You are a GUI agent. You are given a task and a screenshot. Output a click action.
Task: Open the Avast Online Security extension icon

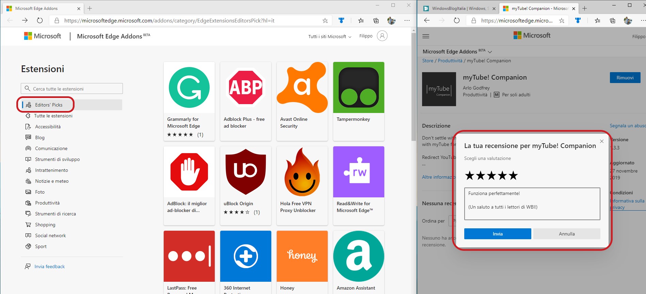(x=302, y=87)
